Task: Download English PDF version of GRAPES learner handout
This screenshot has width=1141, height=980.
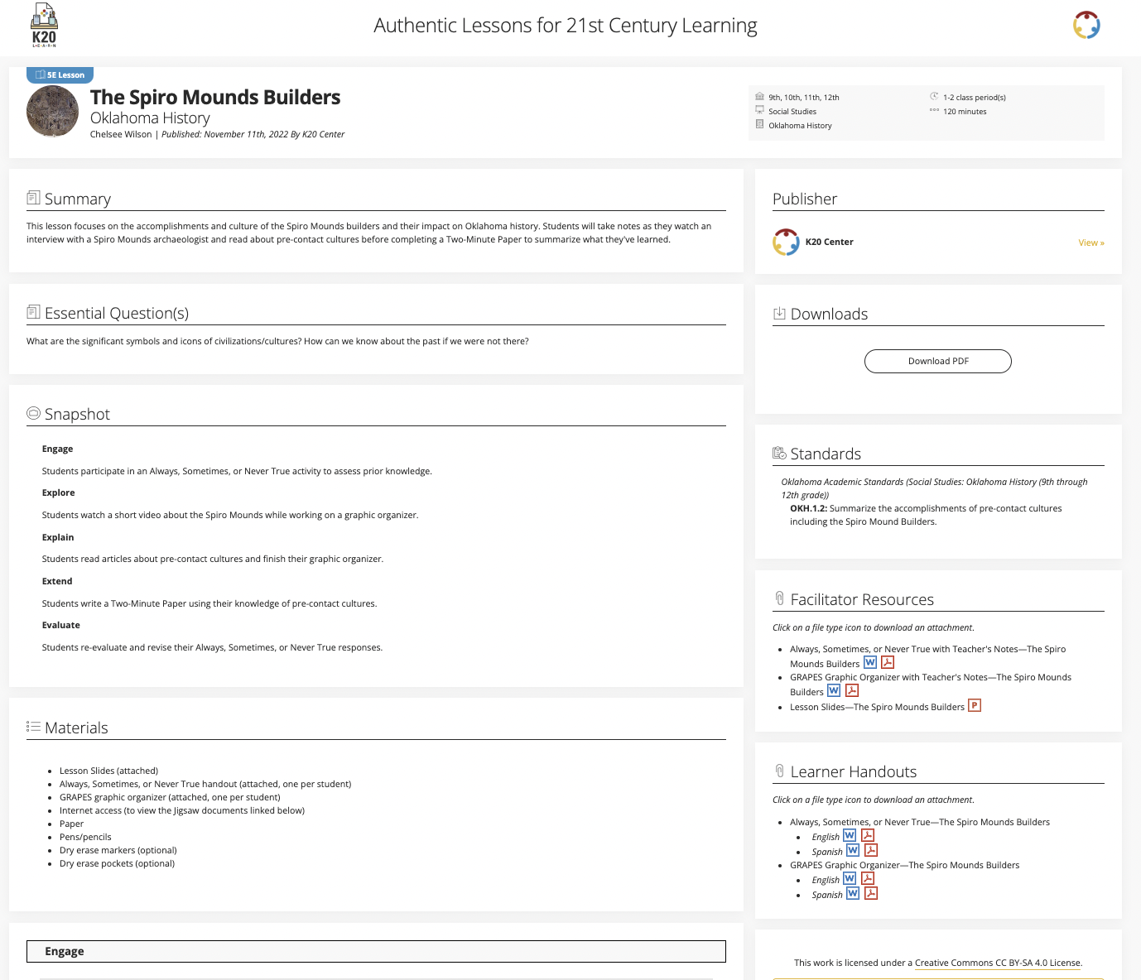Action: [x=868, y=879]
